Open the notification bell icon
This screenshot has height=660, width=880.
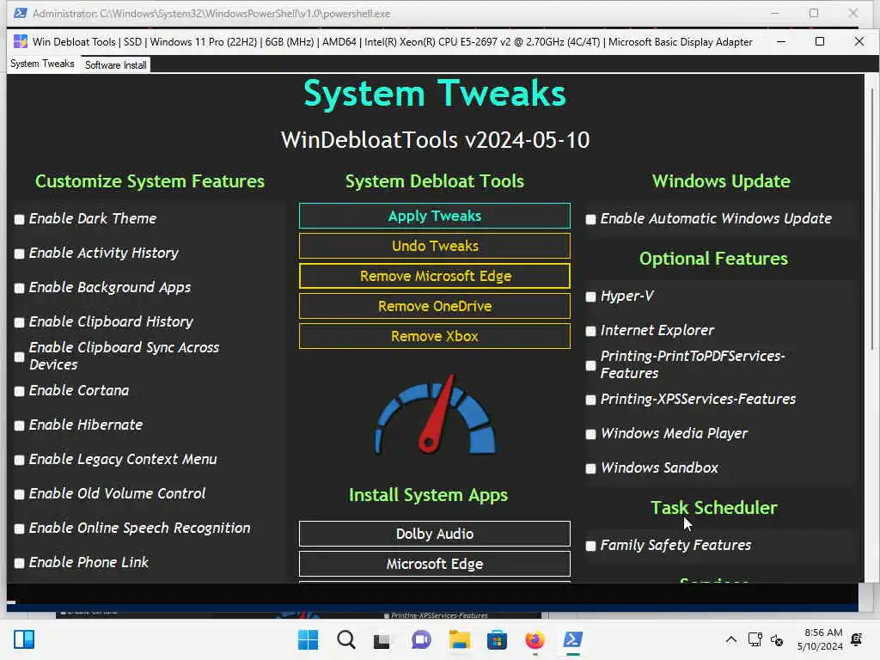857,639
